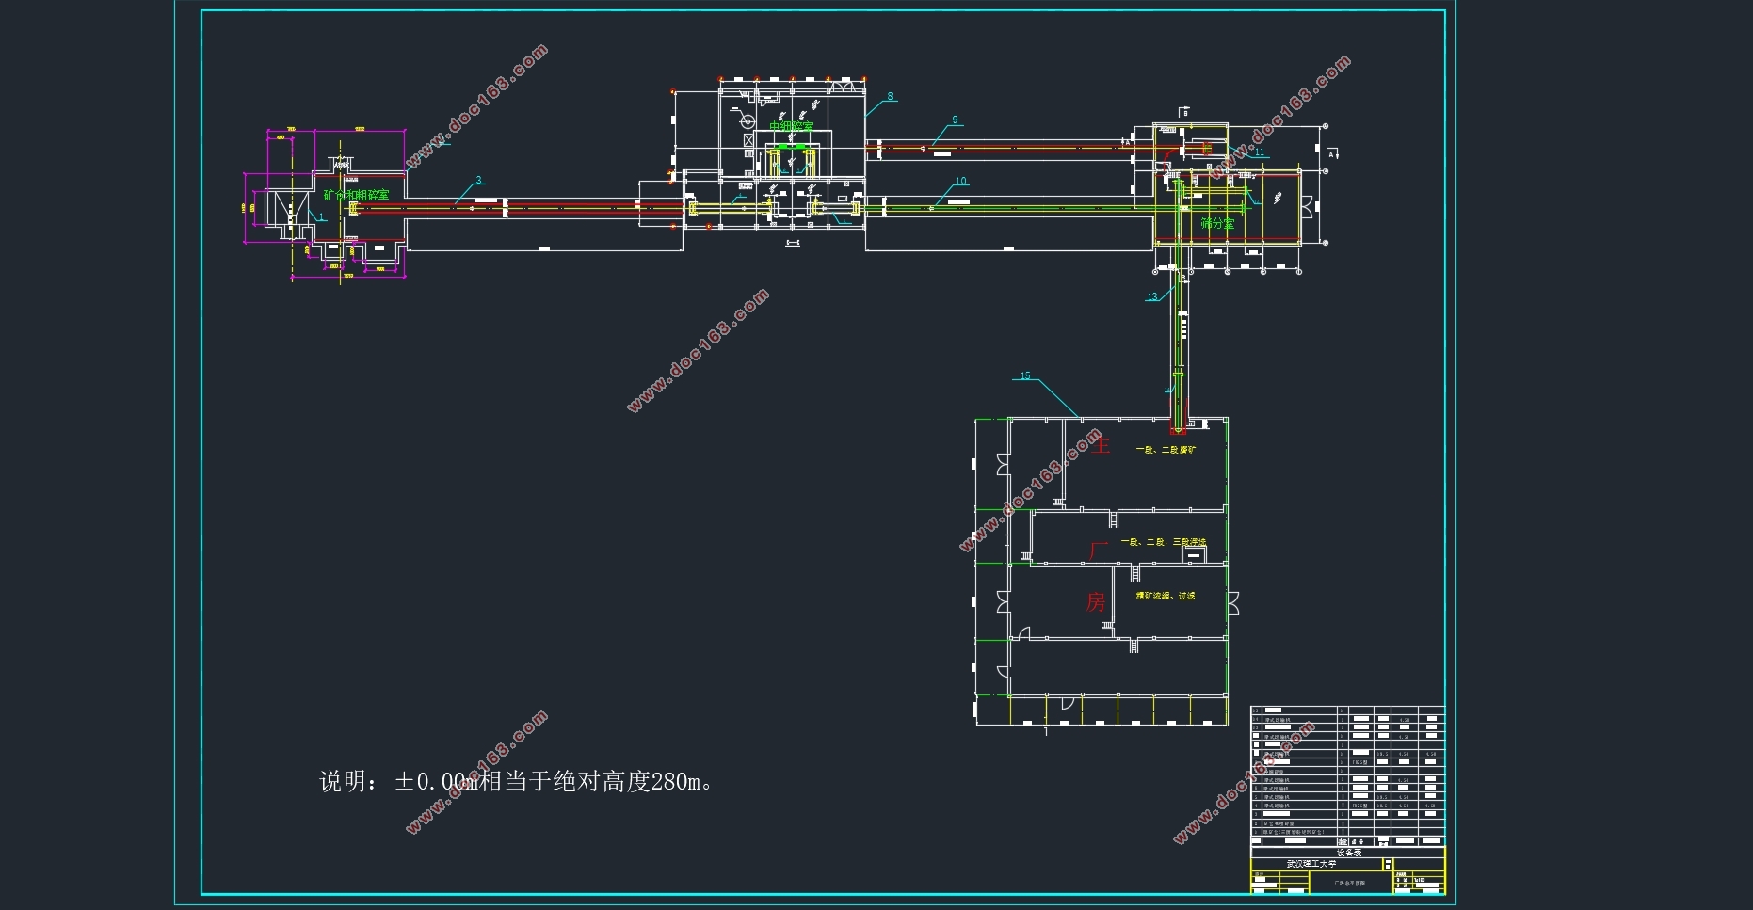Click callout number 1 near the ore bin
This screenshot has height=910, width=1753.
[322, 216]
